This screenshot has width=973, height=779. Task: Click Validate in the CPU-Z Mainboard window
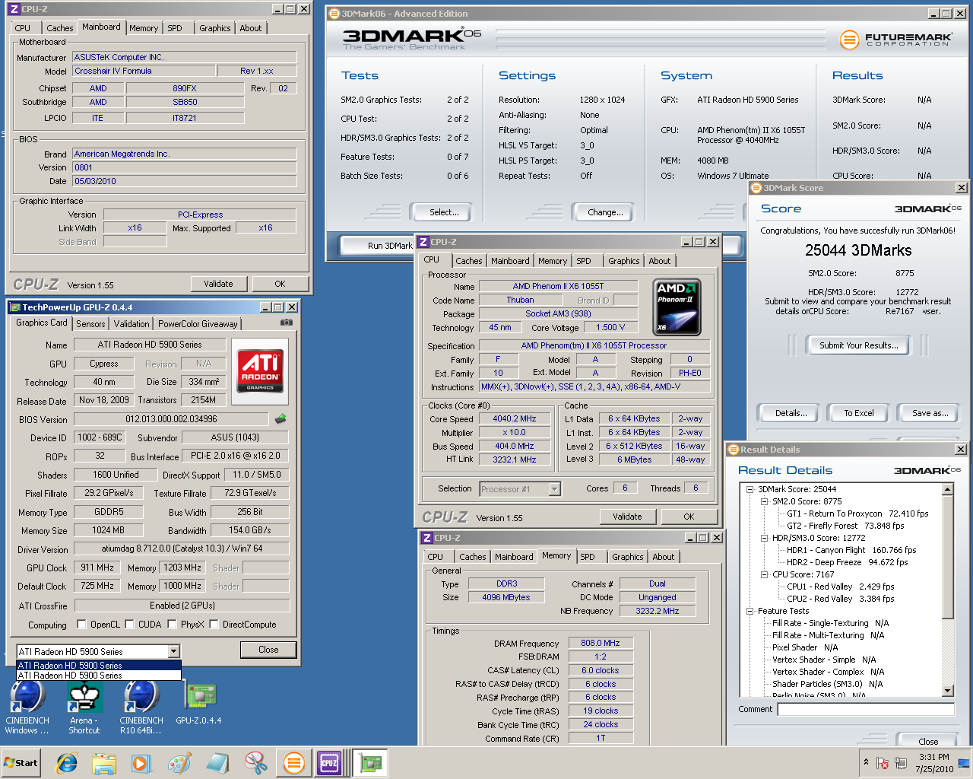tap(218, 284)
